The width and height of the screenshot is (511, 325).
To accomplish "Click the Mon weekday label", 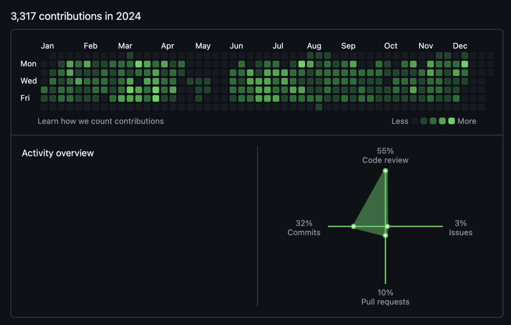I will coord(29,64).
